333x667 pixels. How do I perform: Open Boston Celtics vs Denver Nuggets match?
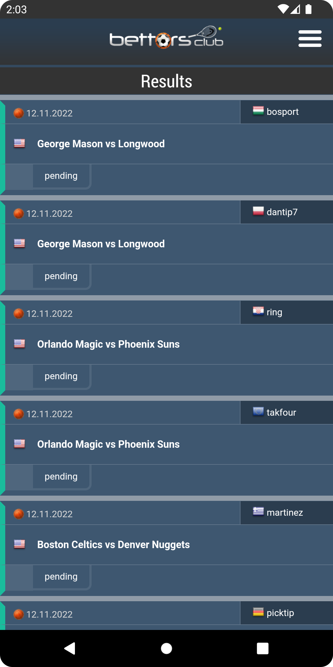(x=113, y=545)
